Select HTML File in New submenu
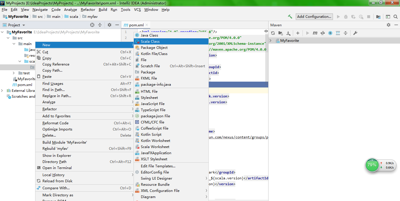 171,92
